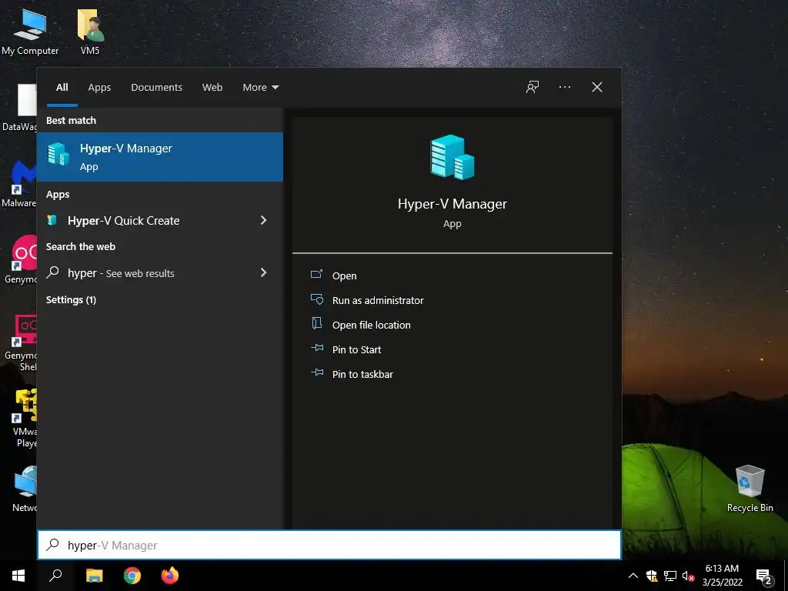
Task: Show hidden system tray icons
Action: [x=633, y=576]
